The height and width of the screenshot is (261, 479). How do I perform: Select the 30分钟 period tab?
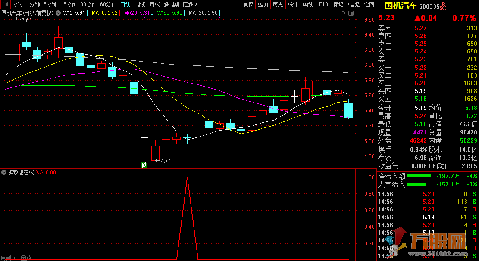88,4
